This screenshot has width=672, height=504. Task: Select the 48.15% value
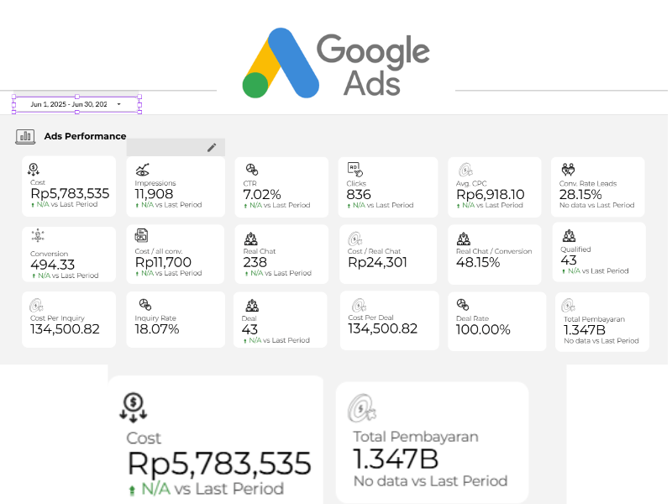pyautogui.click(x=478, y=262)
